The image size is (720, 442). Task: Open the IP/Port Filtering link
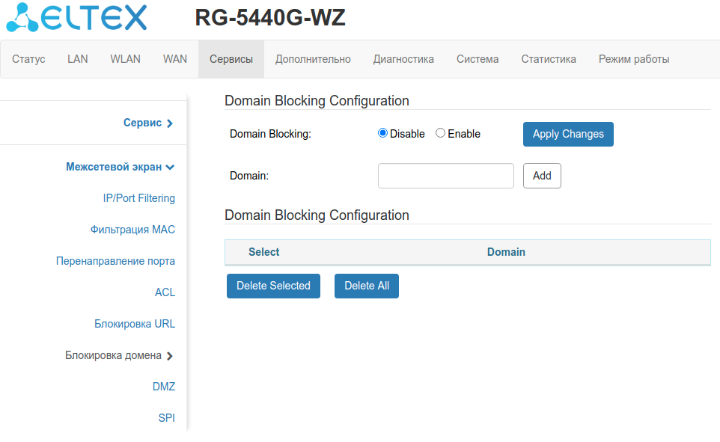click(x=139, y=198)
